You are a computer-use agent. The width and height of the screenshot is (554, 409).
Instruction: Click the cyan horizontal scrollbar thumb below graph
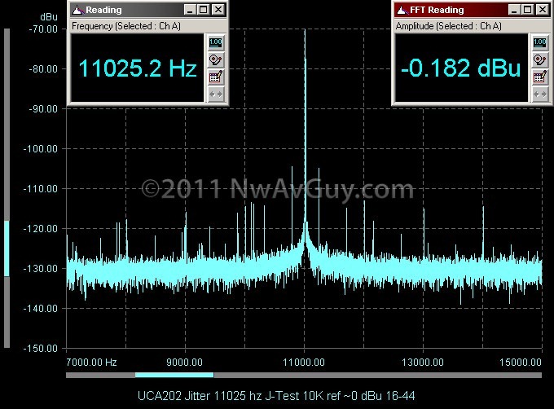point(174,375)
